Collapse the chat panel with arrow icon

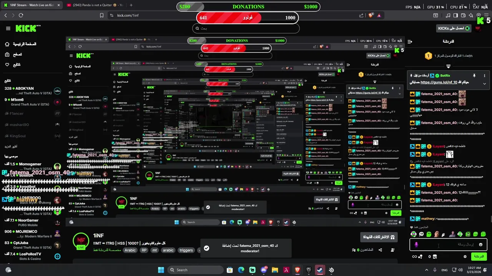[410, 41]
